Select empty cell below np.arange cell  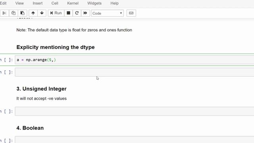pyautogui.click(x=135, y=72)
